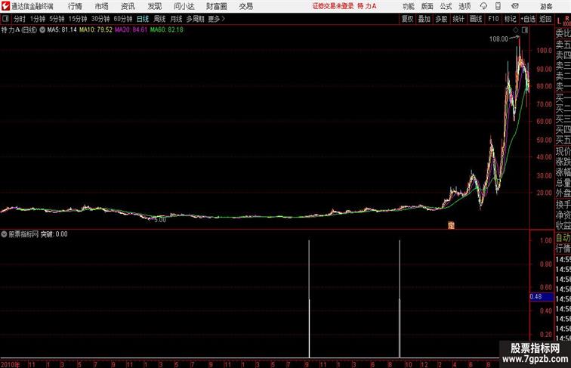Open the 财富圈 menu
Screen dimensions: 571x368
(x=217, y=6)
